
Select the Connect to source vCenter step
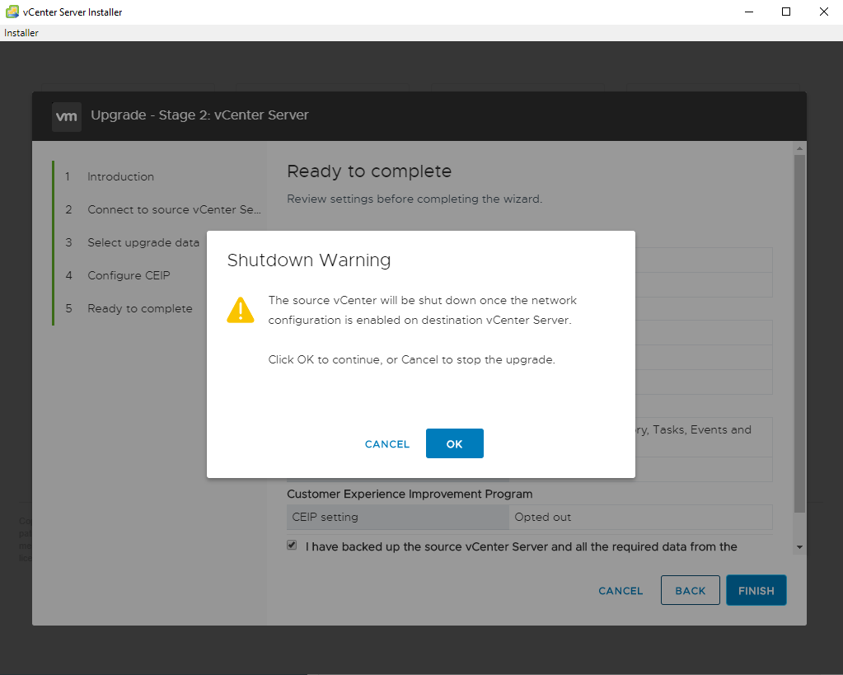pyautogui.click(x=174, y=209)
